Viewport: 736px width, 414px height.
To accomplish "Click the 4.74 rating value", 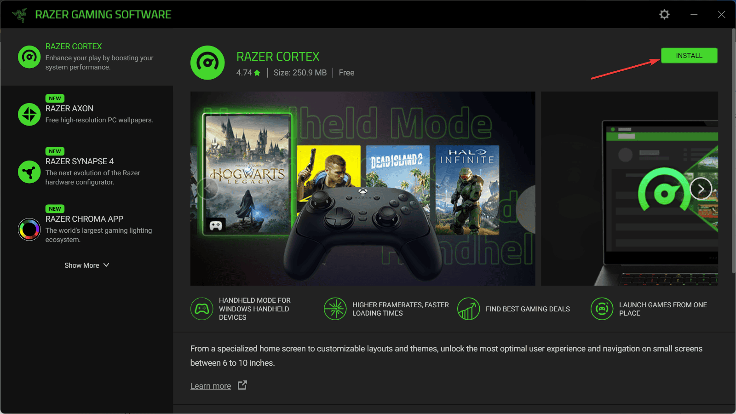I will click(244, 73).
